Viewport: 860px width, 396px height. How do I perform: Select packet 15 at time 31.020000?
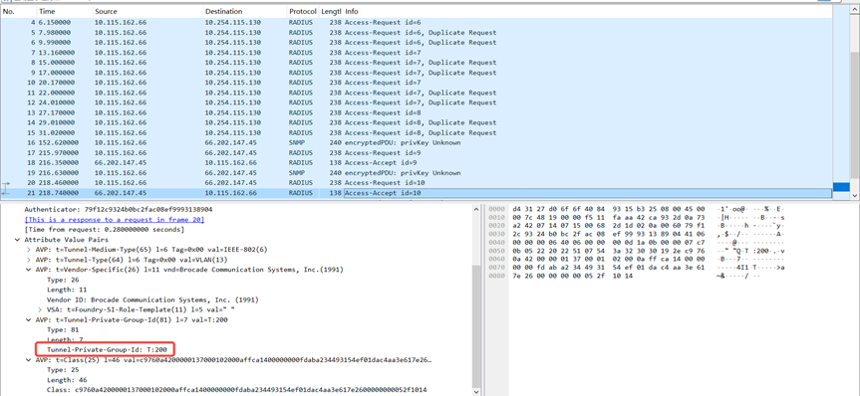[x=417, y=132]
